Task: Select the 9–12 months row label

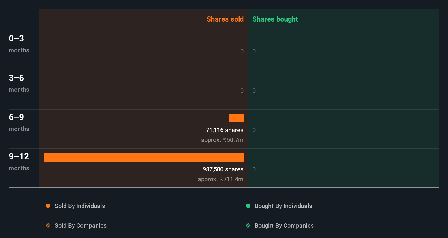Action: (19, 162)
